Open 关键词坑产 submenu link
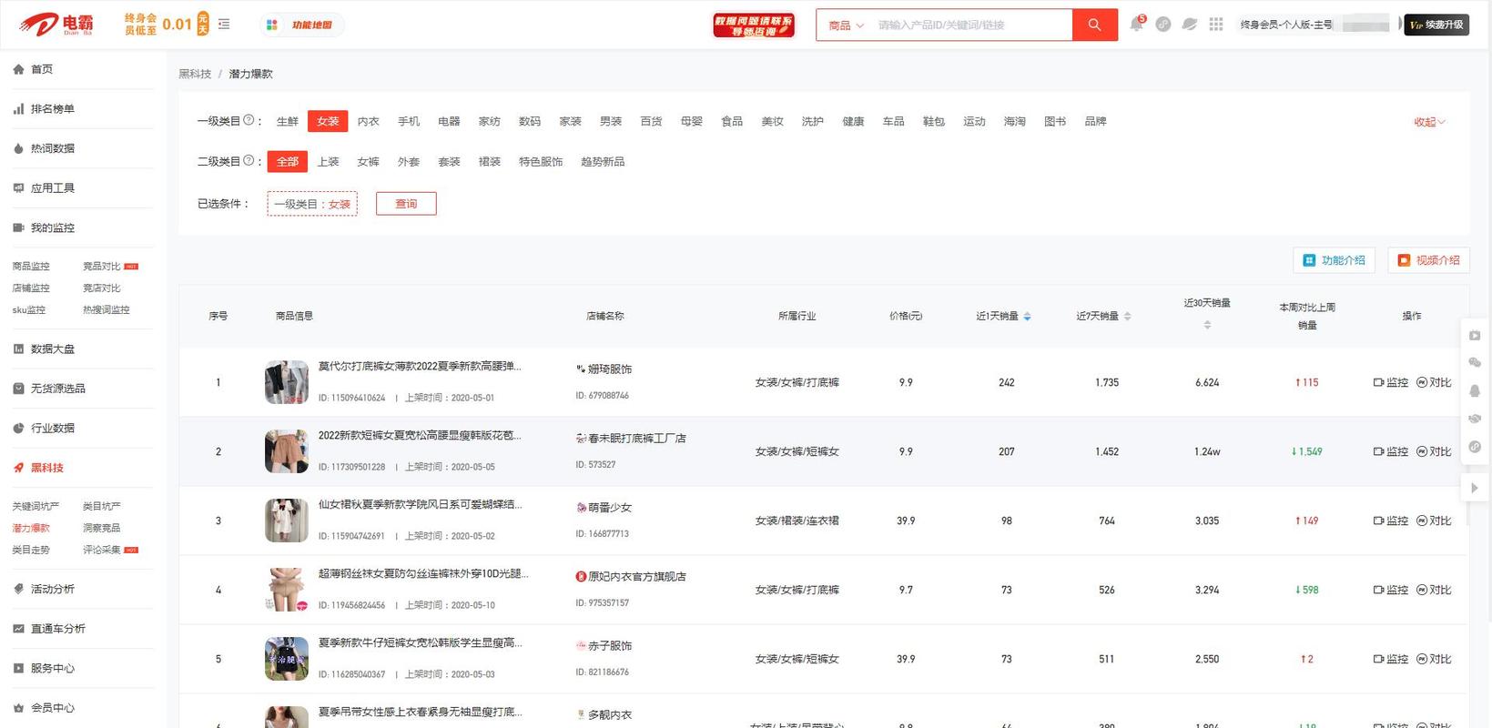Image resolution: width=1492 pixels, height=728 pixels. (x=36, y=506)
